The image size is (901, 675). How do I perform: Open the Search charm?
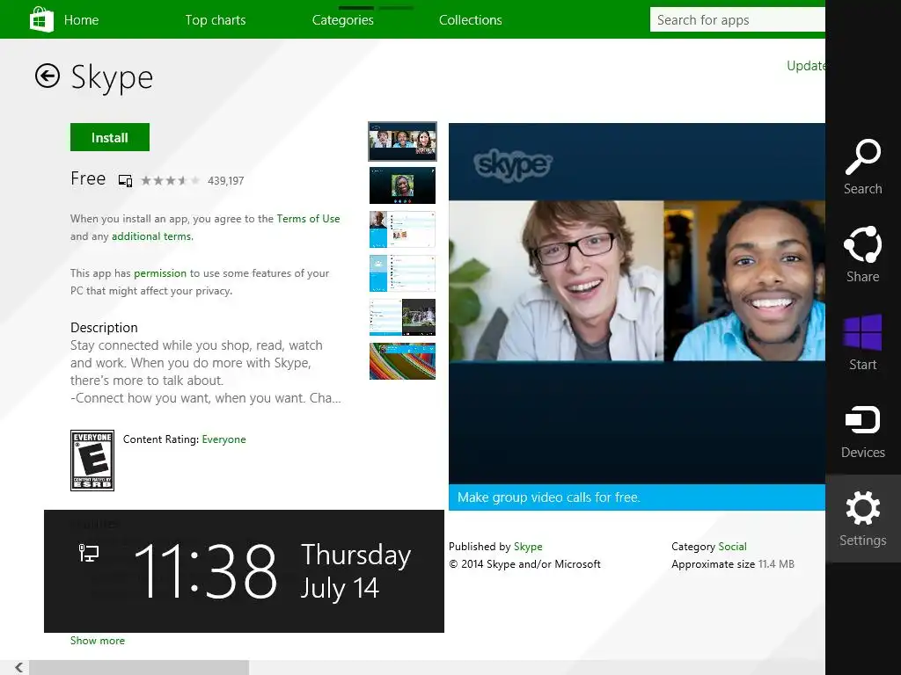click(x=862, y=167)
